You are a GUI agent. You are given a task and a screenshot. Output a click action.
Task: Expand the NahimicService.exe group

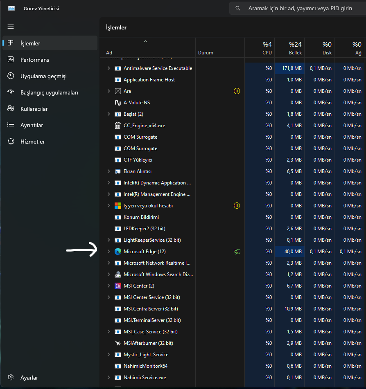click(x=108, y=377)
